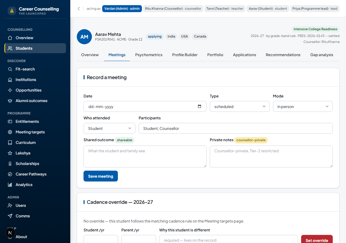Image resolution: width=346 pixels, height=243 pixels.
Task: Open the Type dropdown showing scheduled
Action: tap(240, 106)
